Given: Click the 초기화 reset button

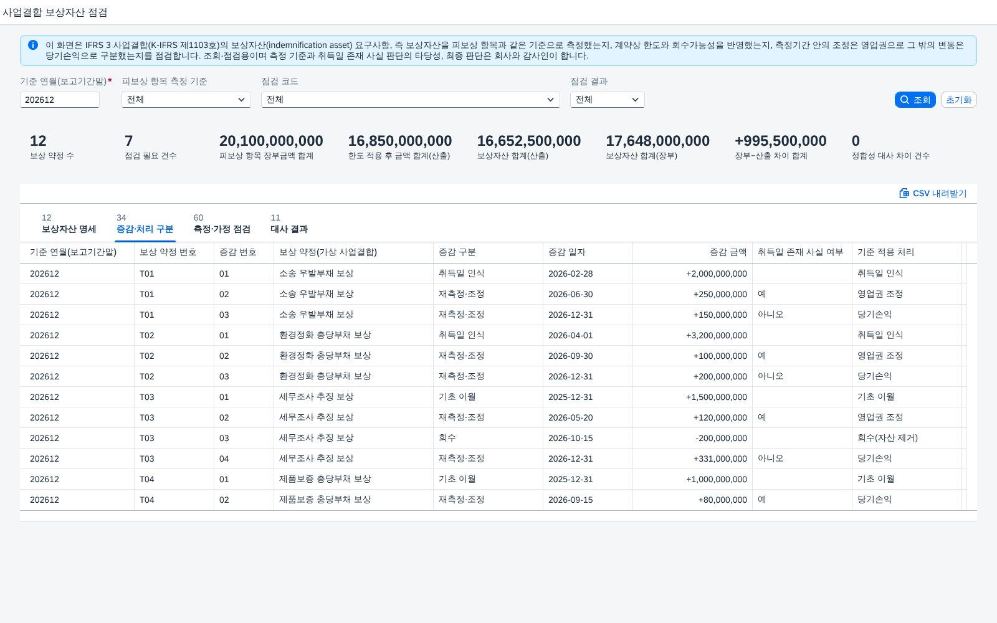Looking at the screenshot, I should tap(958, 100).
